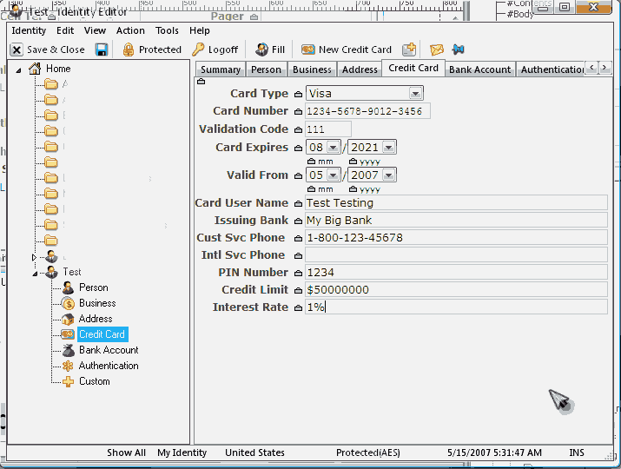Viewport: 621px width, 469px height.
Task: Click the blue sync toolbar icon
Action: [x=459, y=50]
